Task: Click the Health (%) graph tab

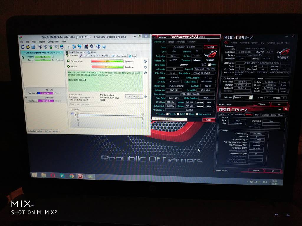Action: [x=75, y=109]
